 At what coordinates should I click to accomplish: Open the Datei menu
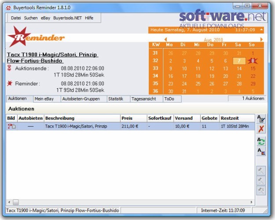pyautogui.click(x=16, y=18)
